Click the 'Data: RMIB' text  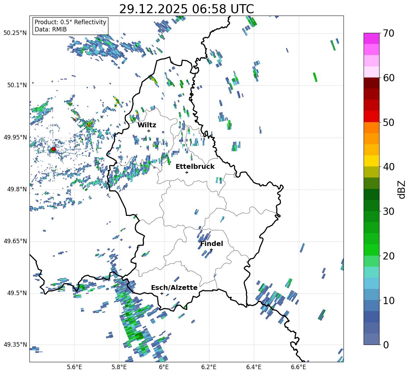pos(51,29)
